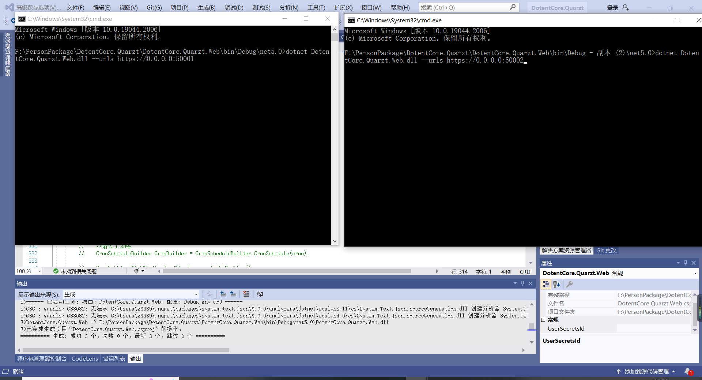
Task: Open the 100 % zoom level dropdown
Action: (x=39, y=271)
